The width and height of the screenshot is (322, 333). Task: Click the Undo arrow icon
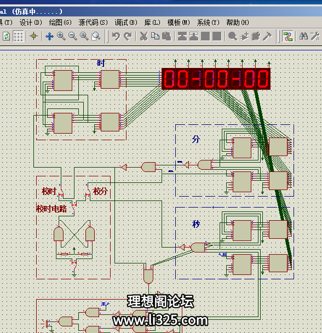[116, 36]
